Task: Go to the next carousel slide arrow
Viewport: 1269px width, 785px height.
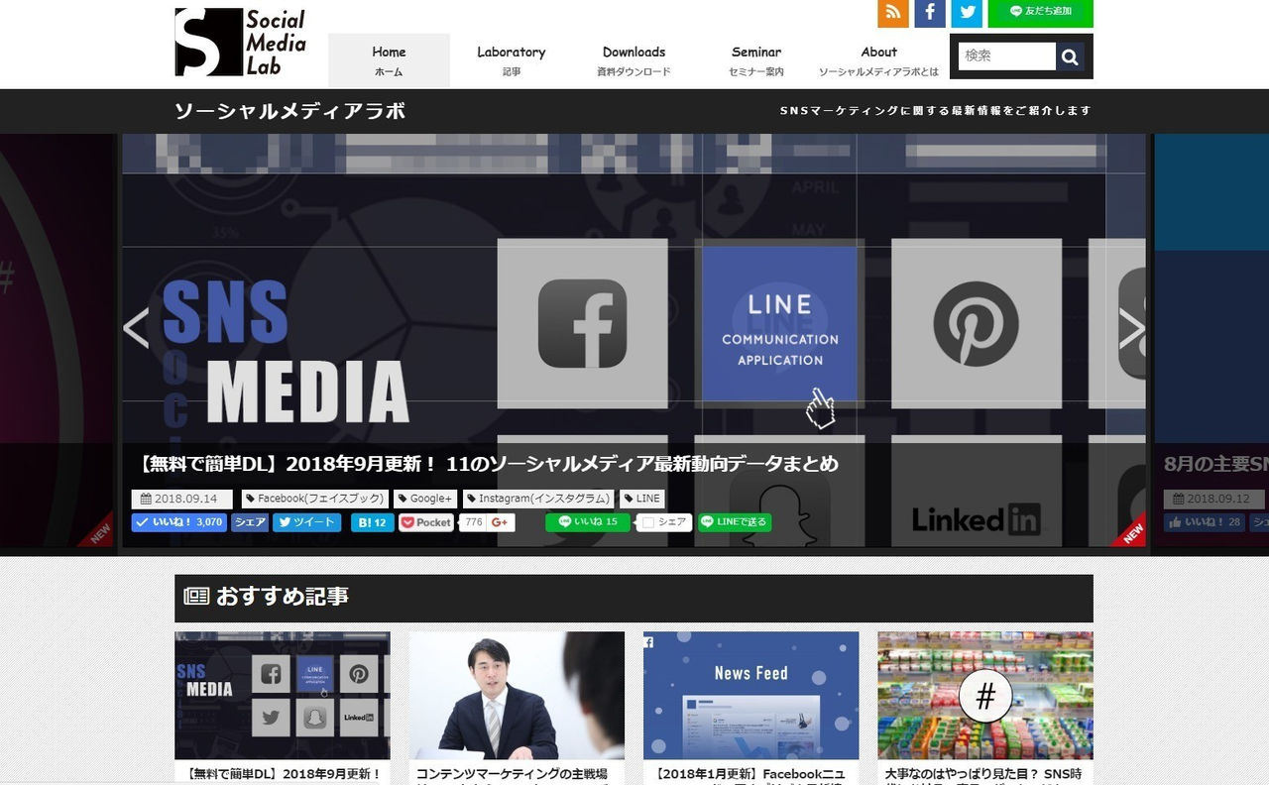Action: [x=1130, y=329]
